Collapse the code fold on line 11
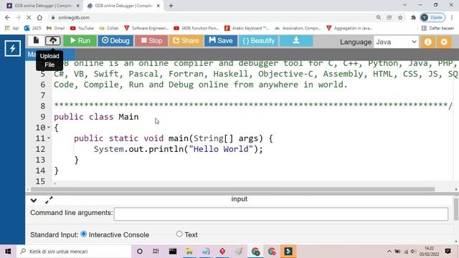Image resolution: width=459 pixels, height=258 pixels. (x=49, y=138)
